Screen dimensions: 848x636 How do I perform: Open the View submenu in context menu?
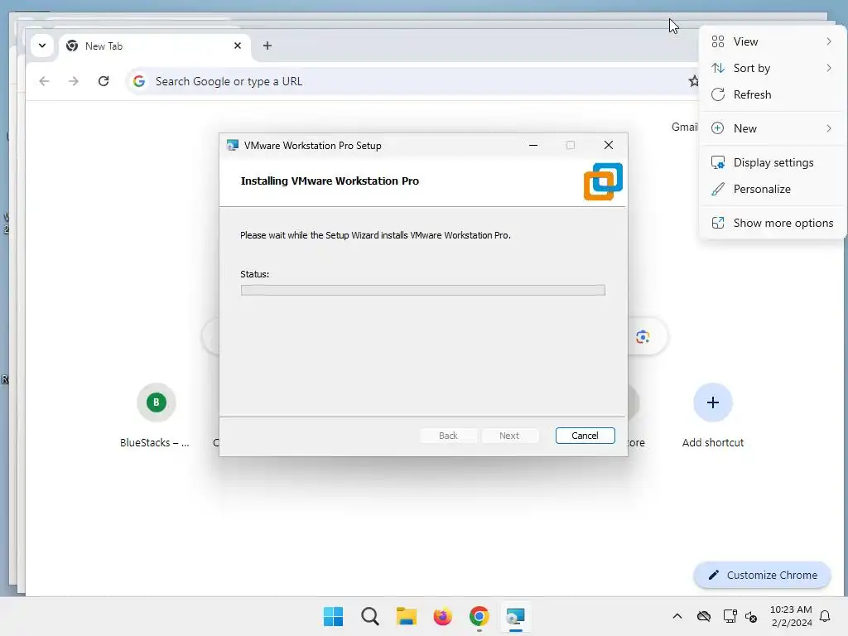point(773,41)
